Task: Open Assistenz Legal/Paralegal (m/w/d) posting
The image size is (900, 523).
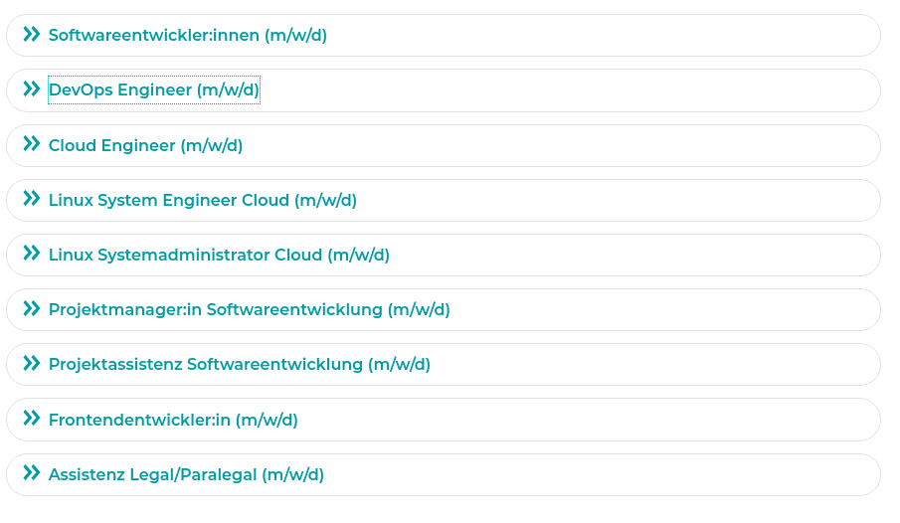Action: [186, 474]
